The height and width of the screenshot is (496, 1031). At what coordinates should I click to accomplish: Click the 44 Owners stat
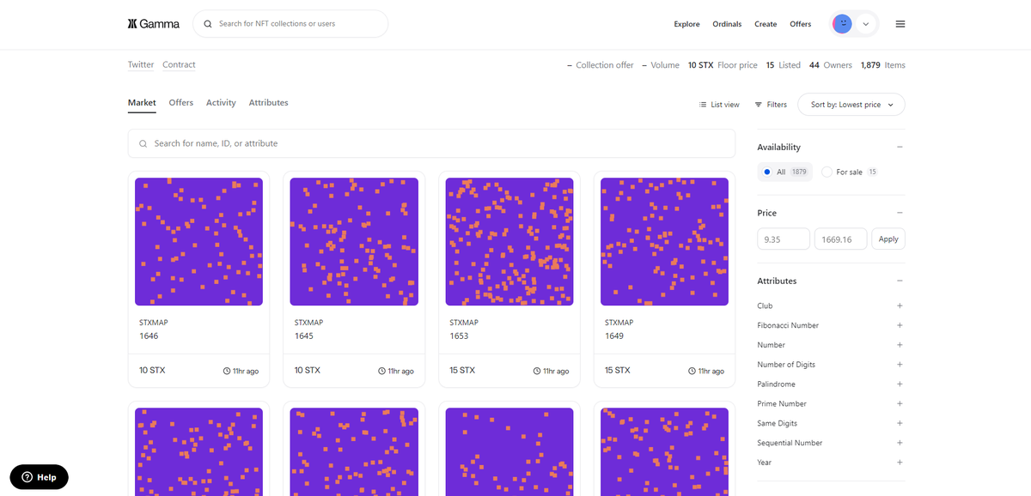[x=831, y=65]
